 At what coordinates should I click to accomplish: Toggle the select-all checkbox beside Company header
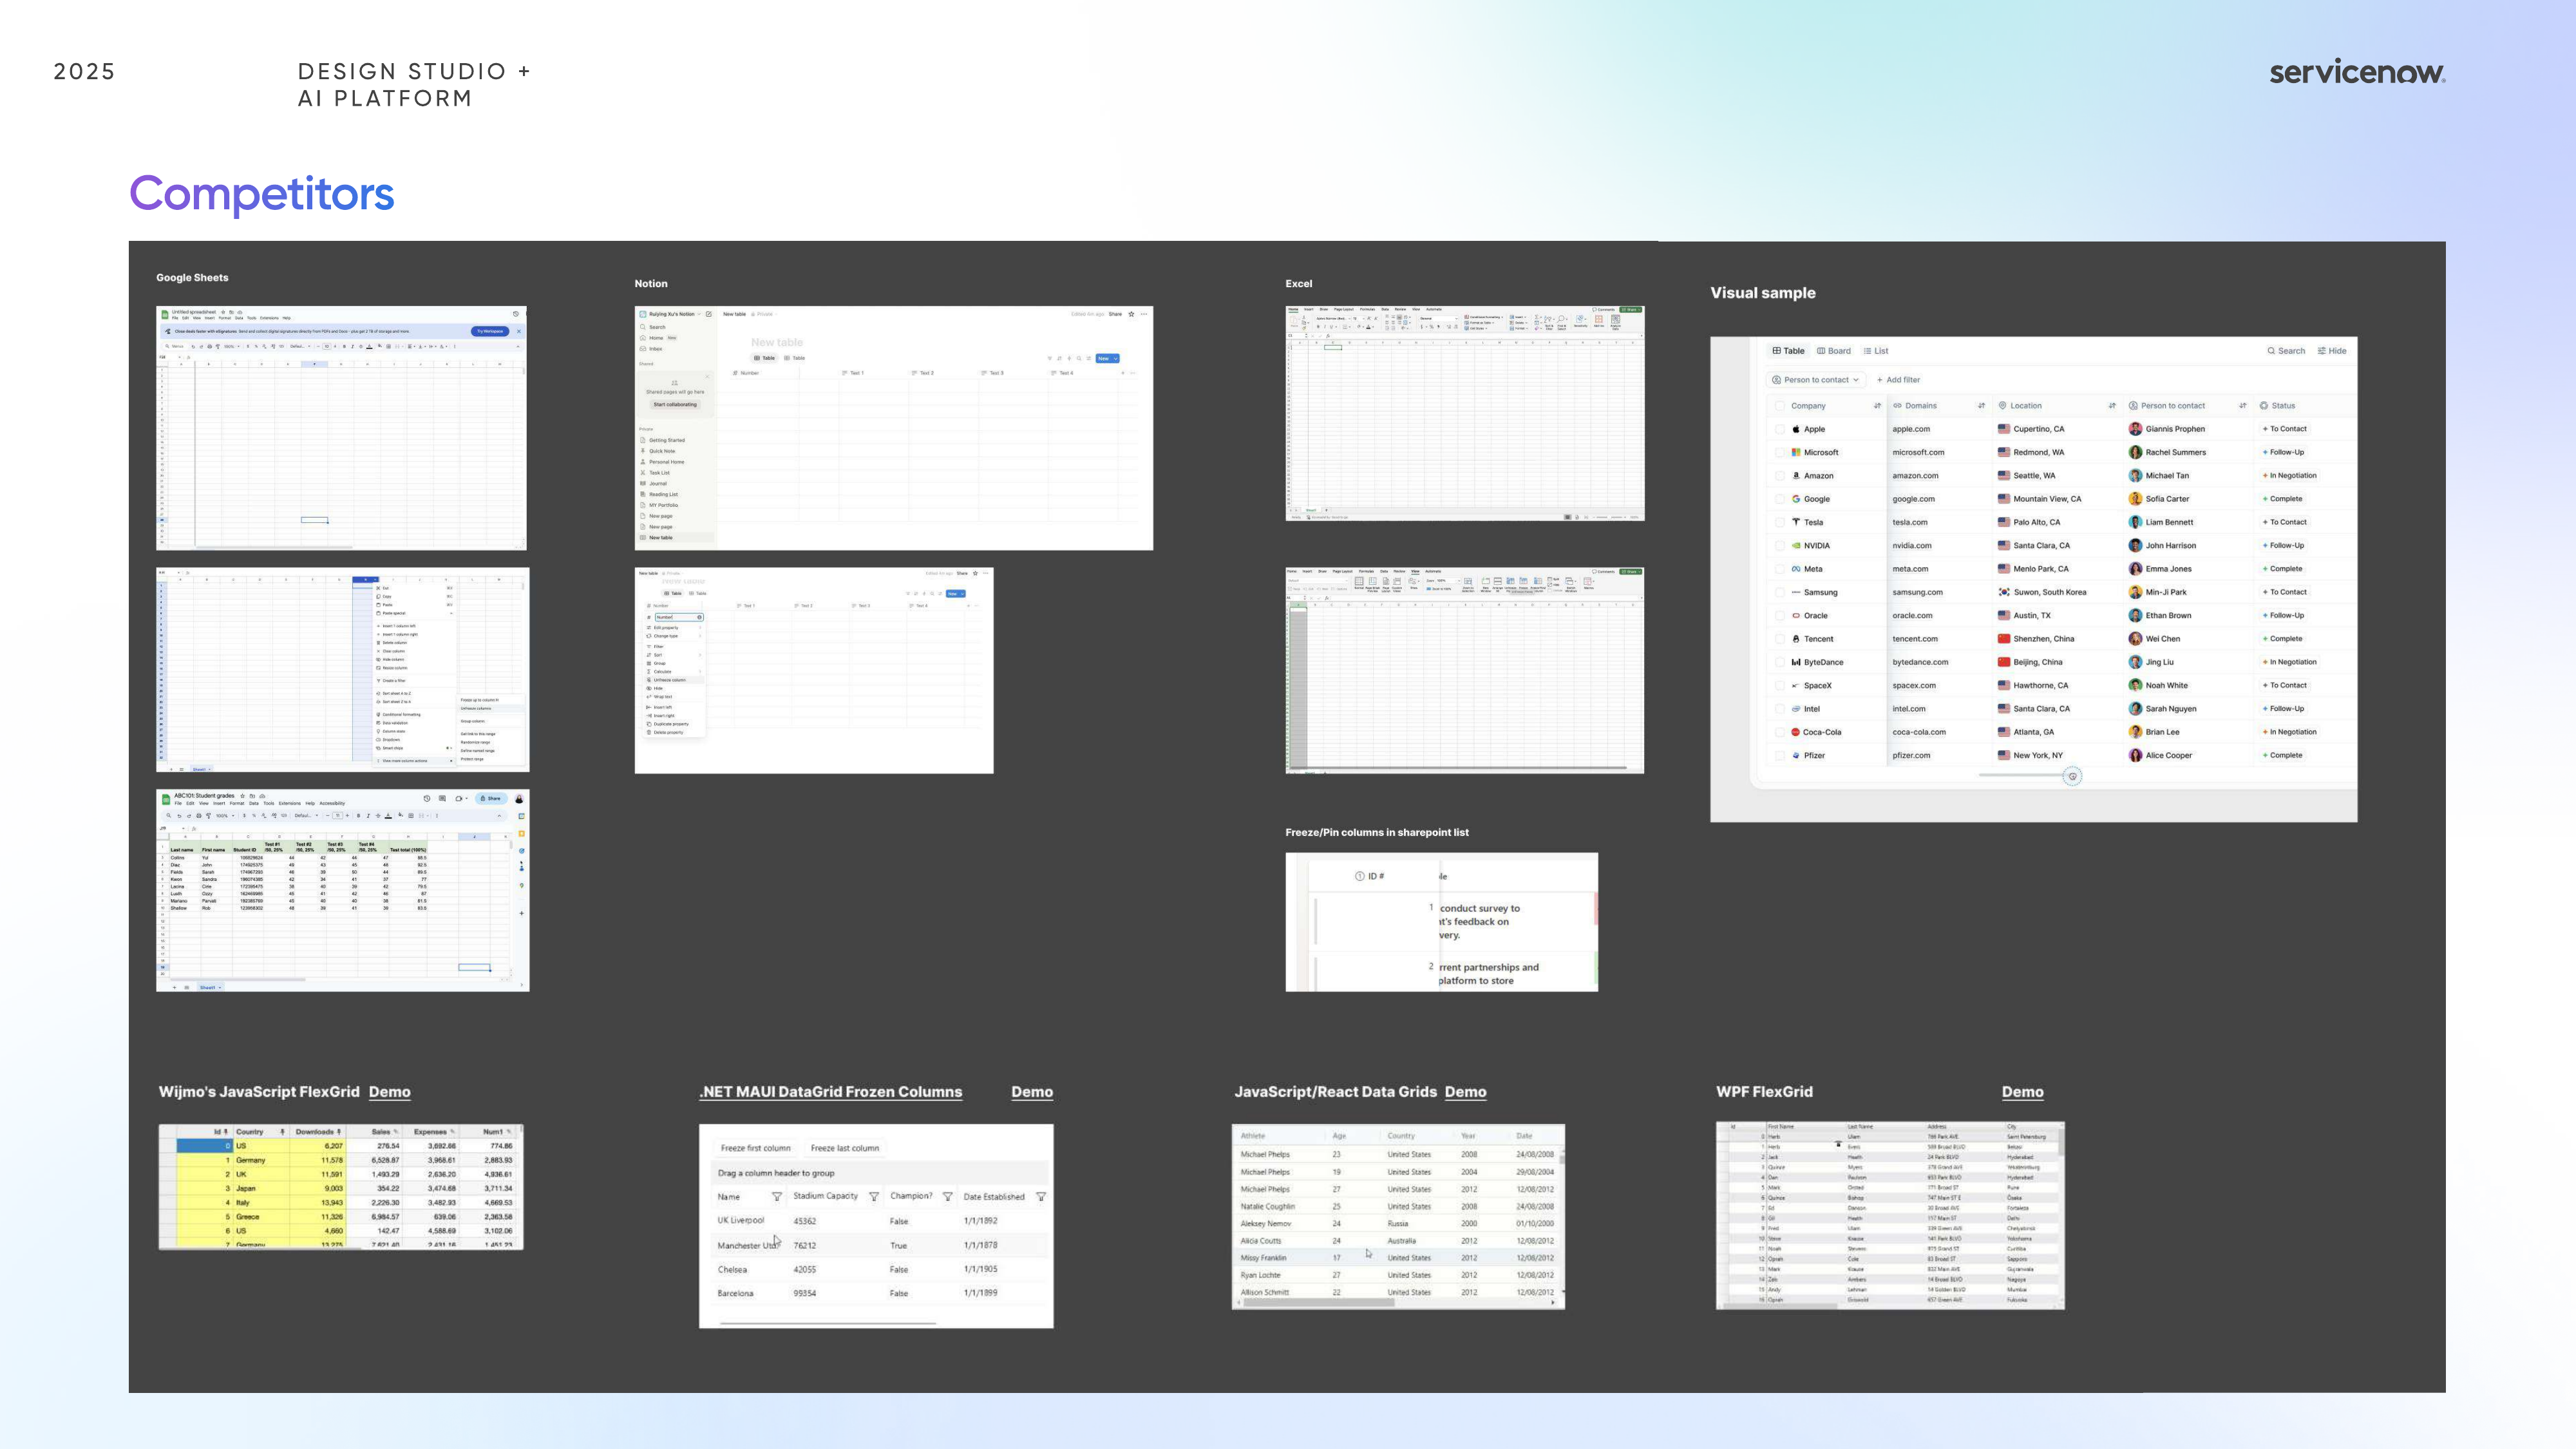coord(1779,406)
